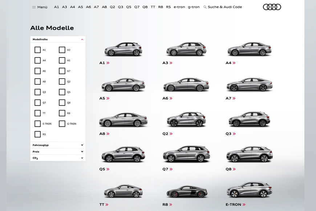Open the Q7 model link label
316x211 pixels.
pyautogui.click(x=165, y=169)
